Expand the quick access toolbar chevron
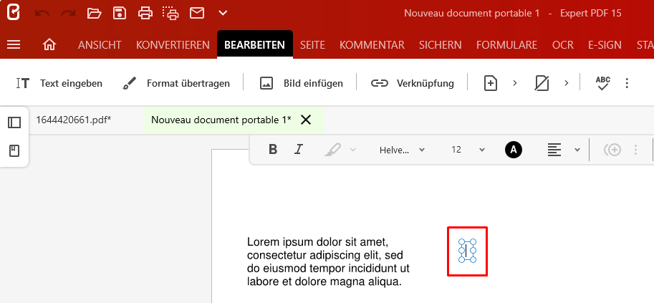Image resolution: width=654 pixels, height=303 pixels. click(x=223, y=14)
